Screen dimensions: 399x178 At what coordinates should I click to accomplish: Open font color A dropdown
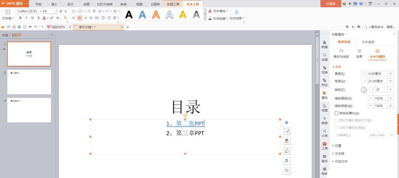[x=47, y=18]
